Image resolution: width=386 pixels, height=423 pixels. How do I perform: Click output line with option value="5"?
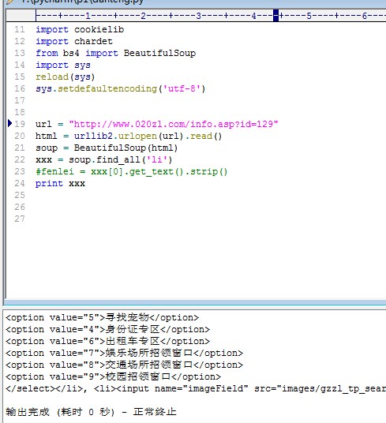pyautogui.click(x=103, y=317)
